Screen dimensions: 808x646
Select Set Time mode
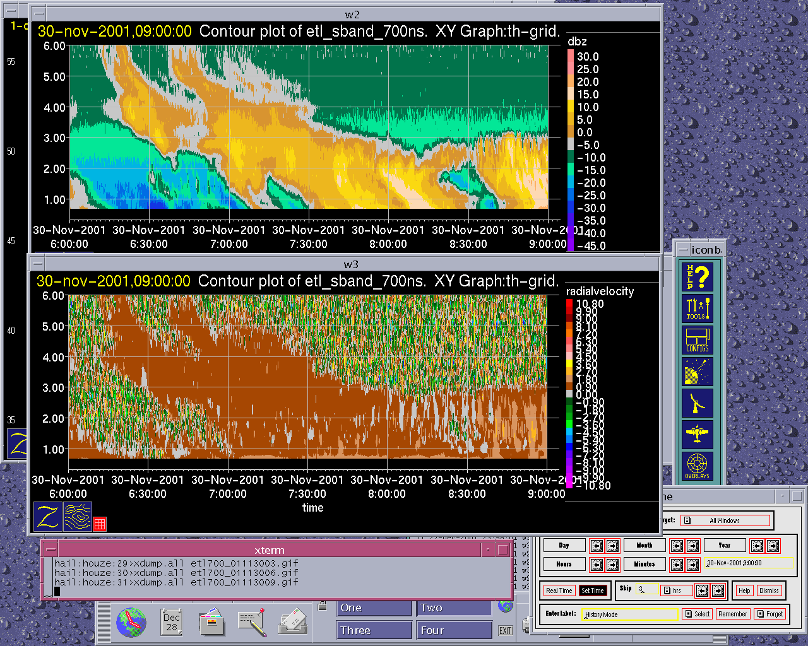point(593,591)
